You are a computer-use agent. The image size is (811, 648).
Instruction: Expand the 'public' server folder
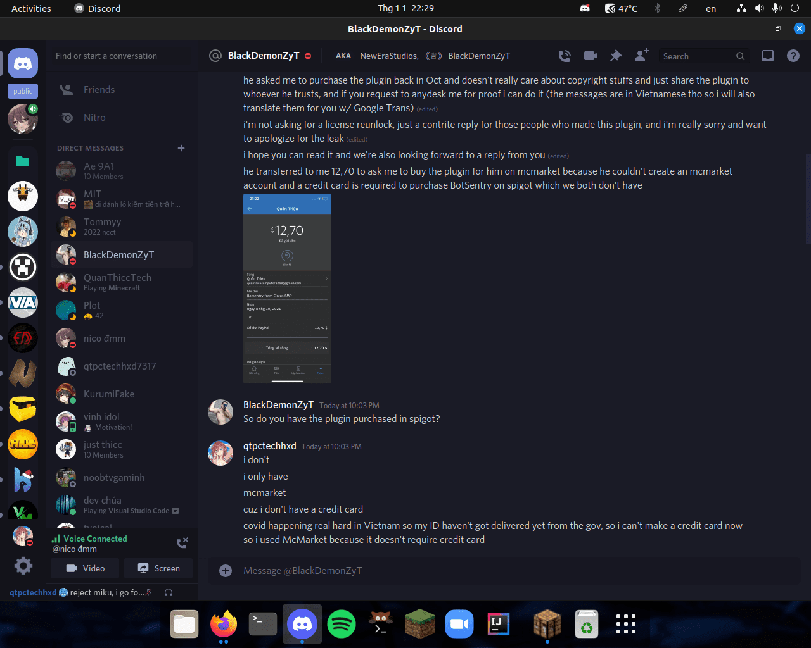[x=23, y=91]
